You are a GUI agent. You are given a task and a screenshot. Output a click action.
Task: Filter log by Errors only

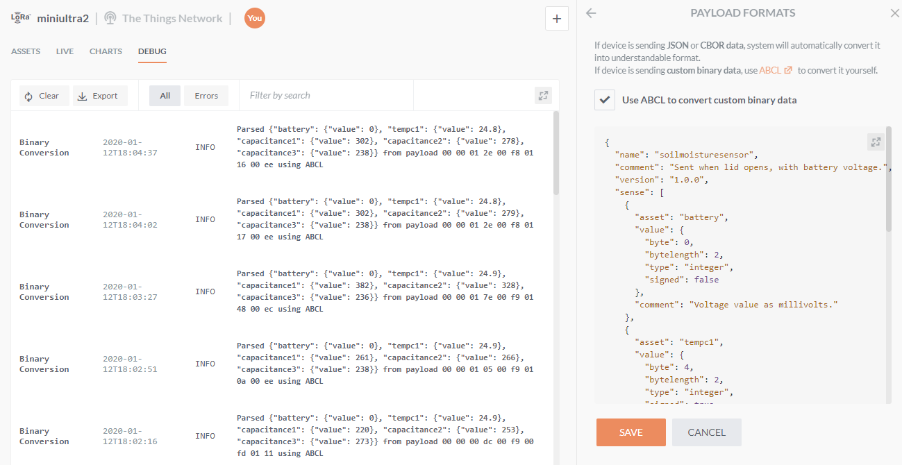206,96
